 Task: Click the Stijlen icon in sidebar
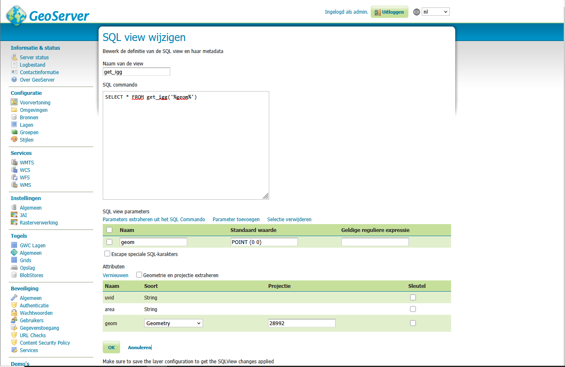pos(14,140)
